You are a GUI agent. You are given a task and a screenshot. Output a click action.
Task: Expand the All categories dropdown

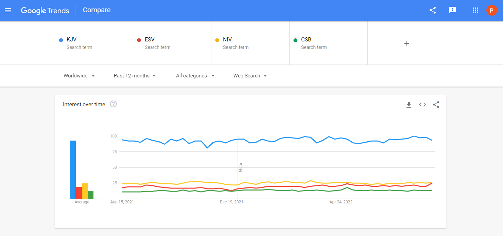tap(195, 76)
